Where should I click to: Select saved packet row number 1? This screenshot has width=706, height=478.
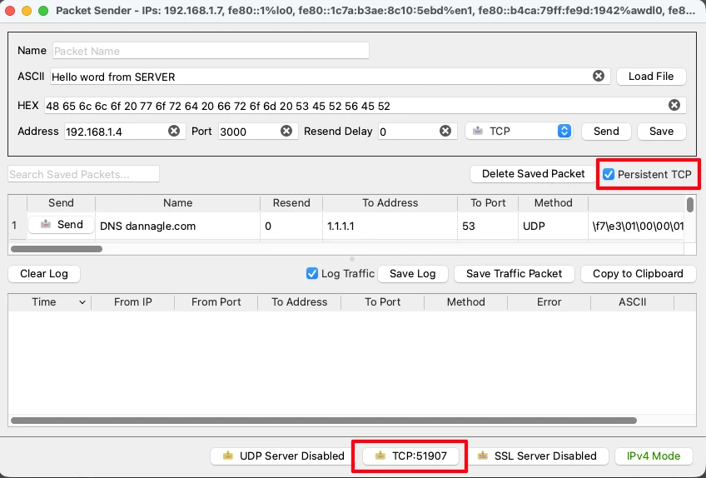click(17, 226)
